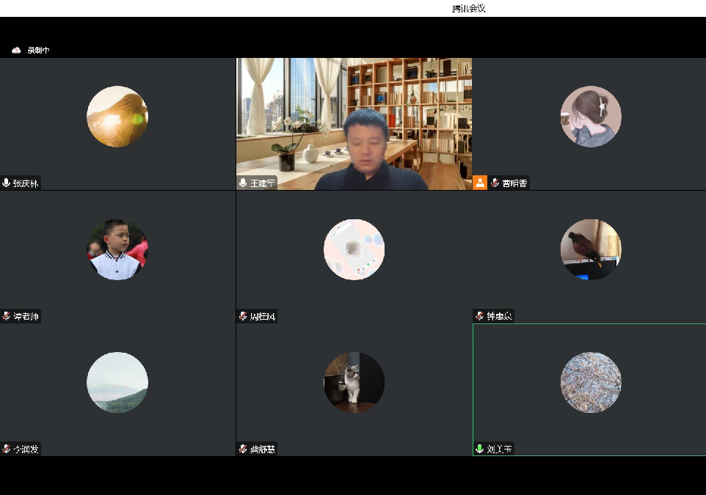
Task: Click the green active microphone icon
Action: pyautogui.click(x=480, y=449)
